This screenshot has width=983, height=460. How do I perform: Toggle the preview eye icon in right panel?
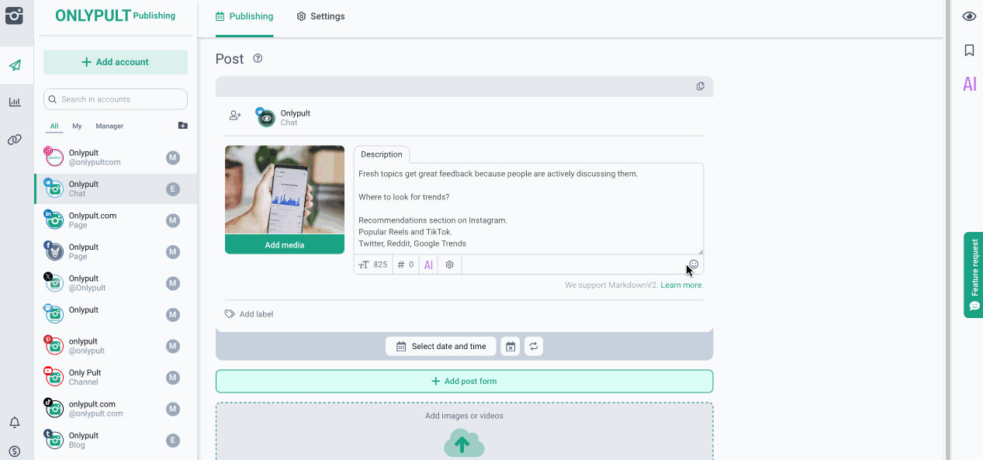969,16
